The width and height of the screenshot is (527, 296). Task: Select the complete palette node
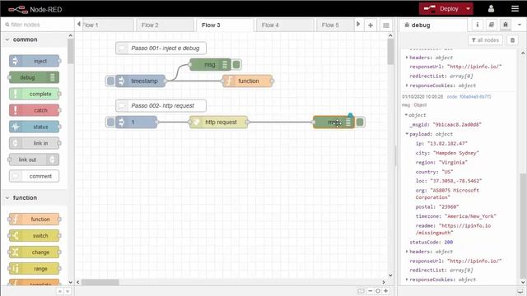[35, 94]
